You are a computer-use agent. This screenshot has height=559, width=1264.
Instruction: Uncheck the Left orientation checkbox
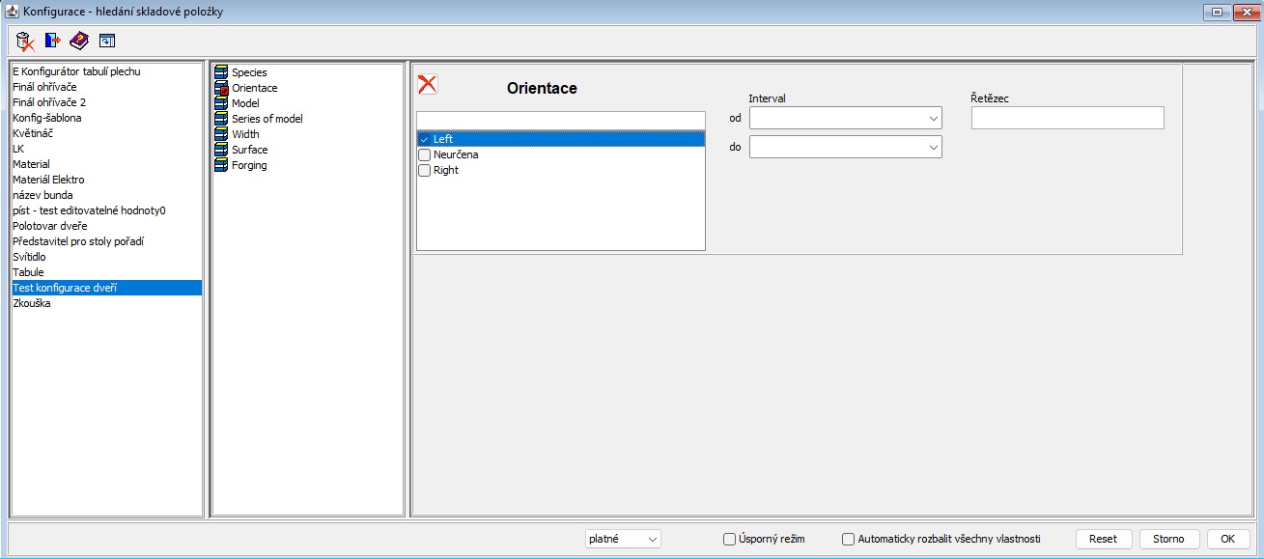tap(425, 139)
